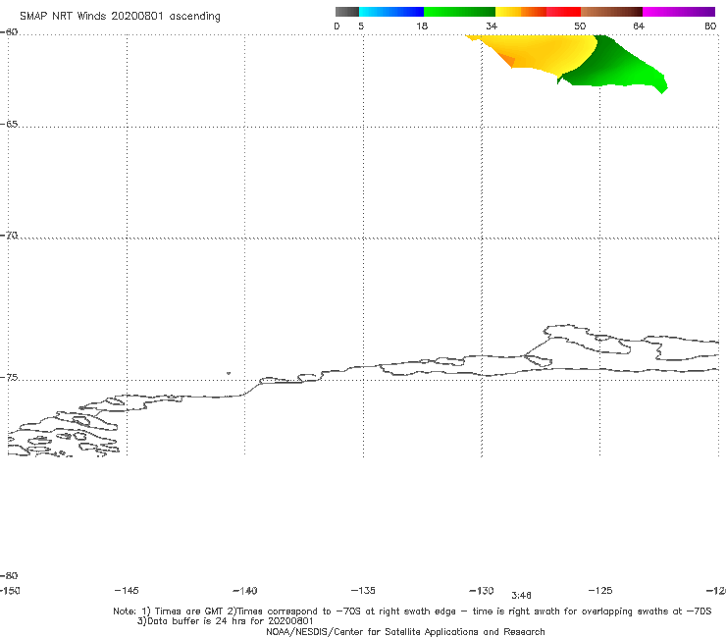
Task: Click the longitude label '-140'
Action: 245,591
